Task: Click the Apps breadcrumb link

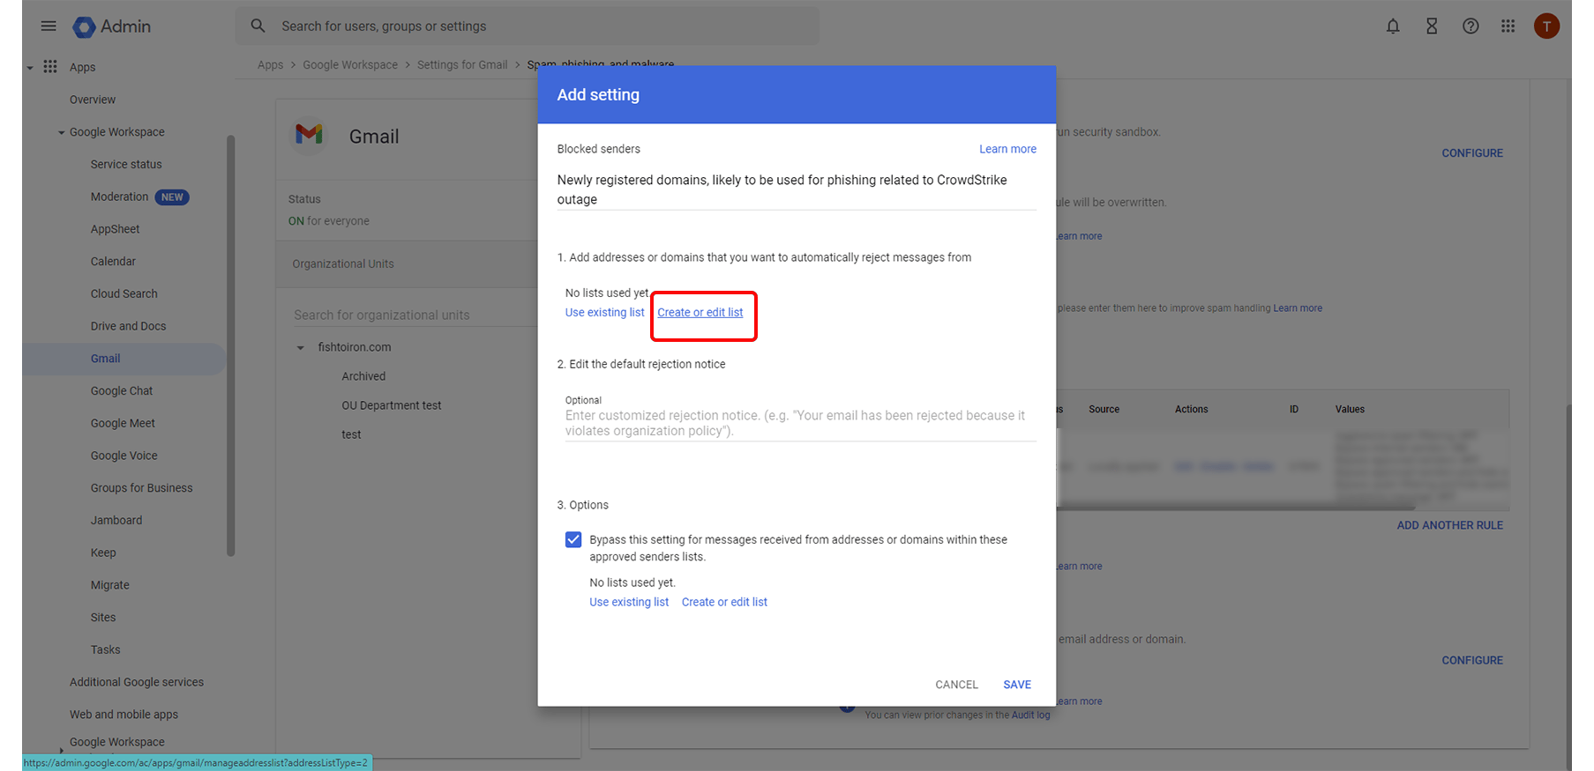Action: pyautogui.click(x=270, y=65)
